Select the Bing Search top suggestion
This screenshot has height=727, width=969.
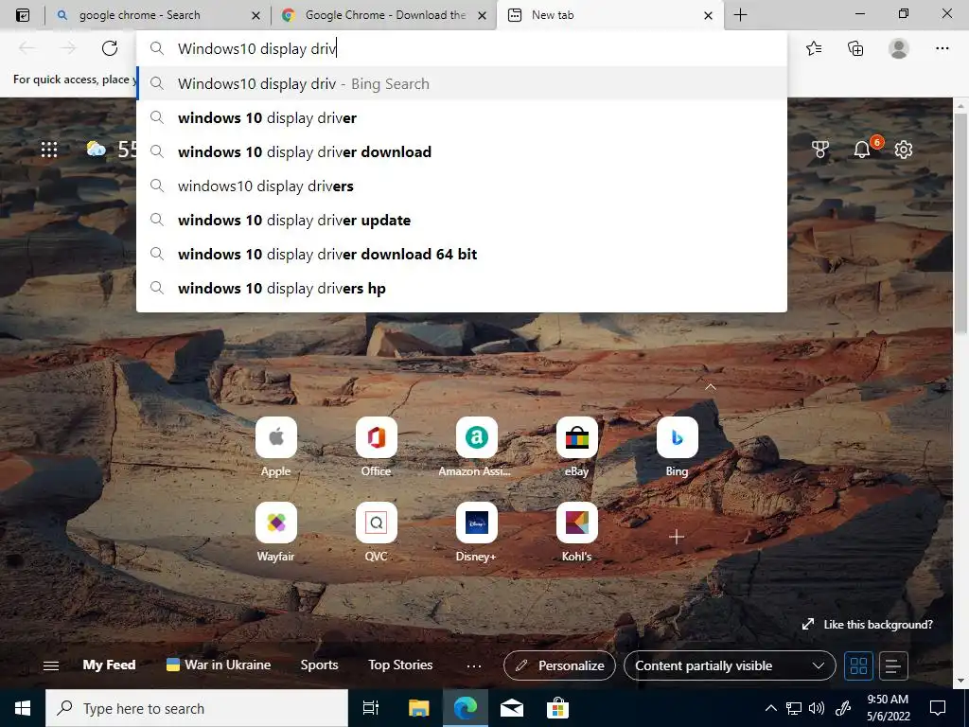tap(462, 83)
